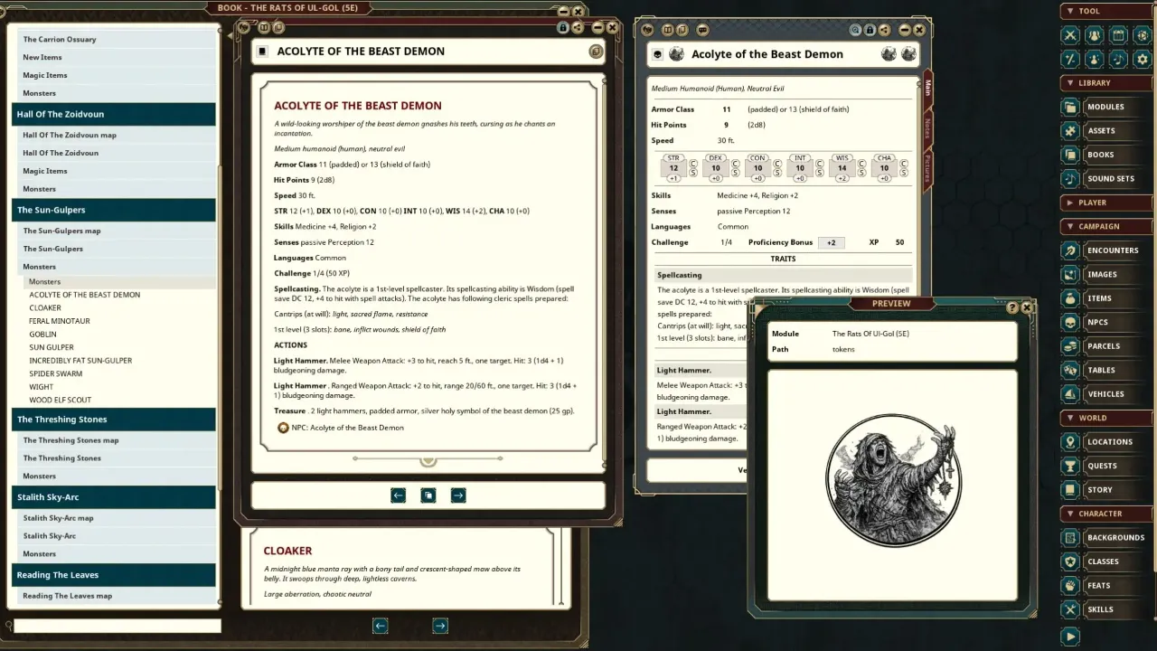Click the STR score value 12

[x=673, y=167]
